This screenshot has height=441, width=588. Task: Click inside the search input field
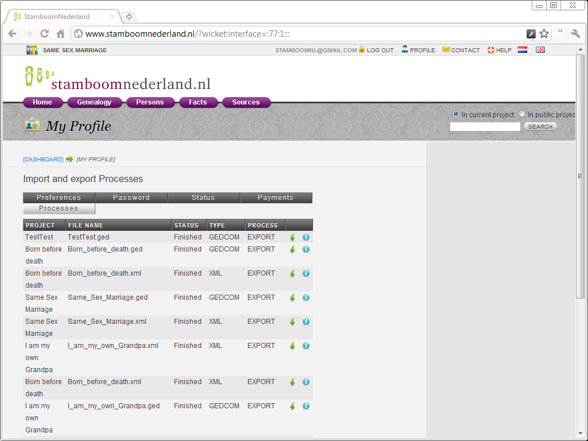pyautogui.click(x=485, y=126)
